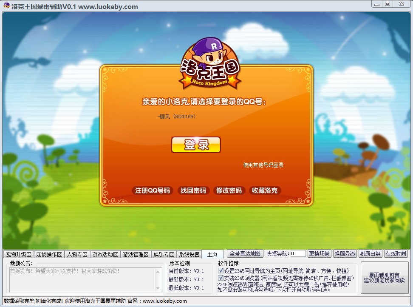Click 最新版本: V0.1 text

click(186, 279)
